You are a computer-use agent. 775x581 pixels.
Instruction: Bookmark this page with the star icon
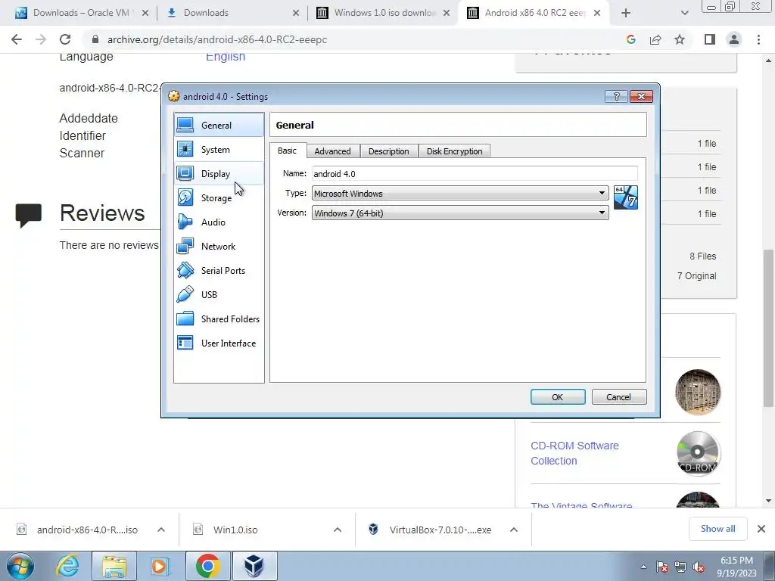click(x=680, y=39)
